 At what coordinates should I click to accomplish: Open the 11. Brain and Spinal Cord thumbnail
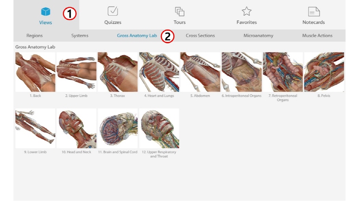118,128
